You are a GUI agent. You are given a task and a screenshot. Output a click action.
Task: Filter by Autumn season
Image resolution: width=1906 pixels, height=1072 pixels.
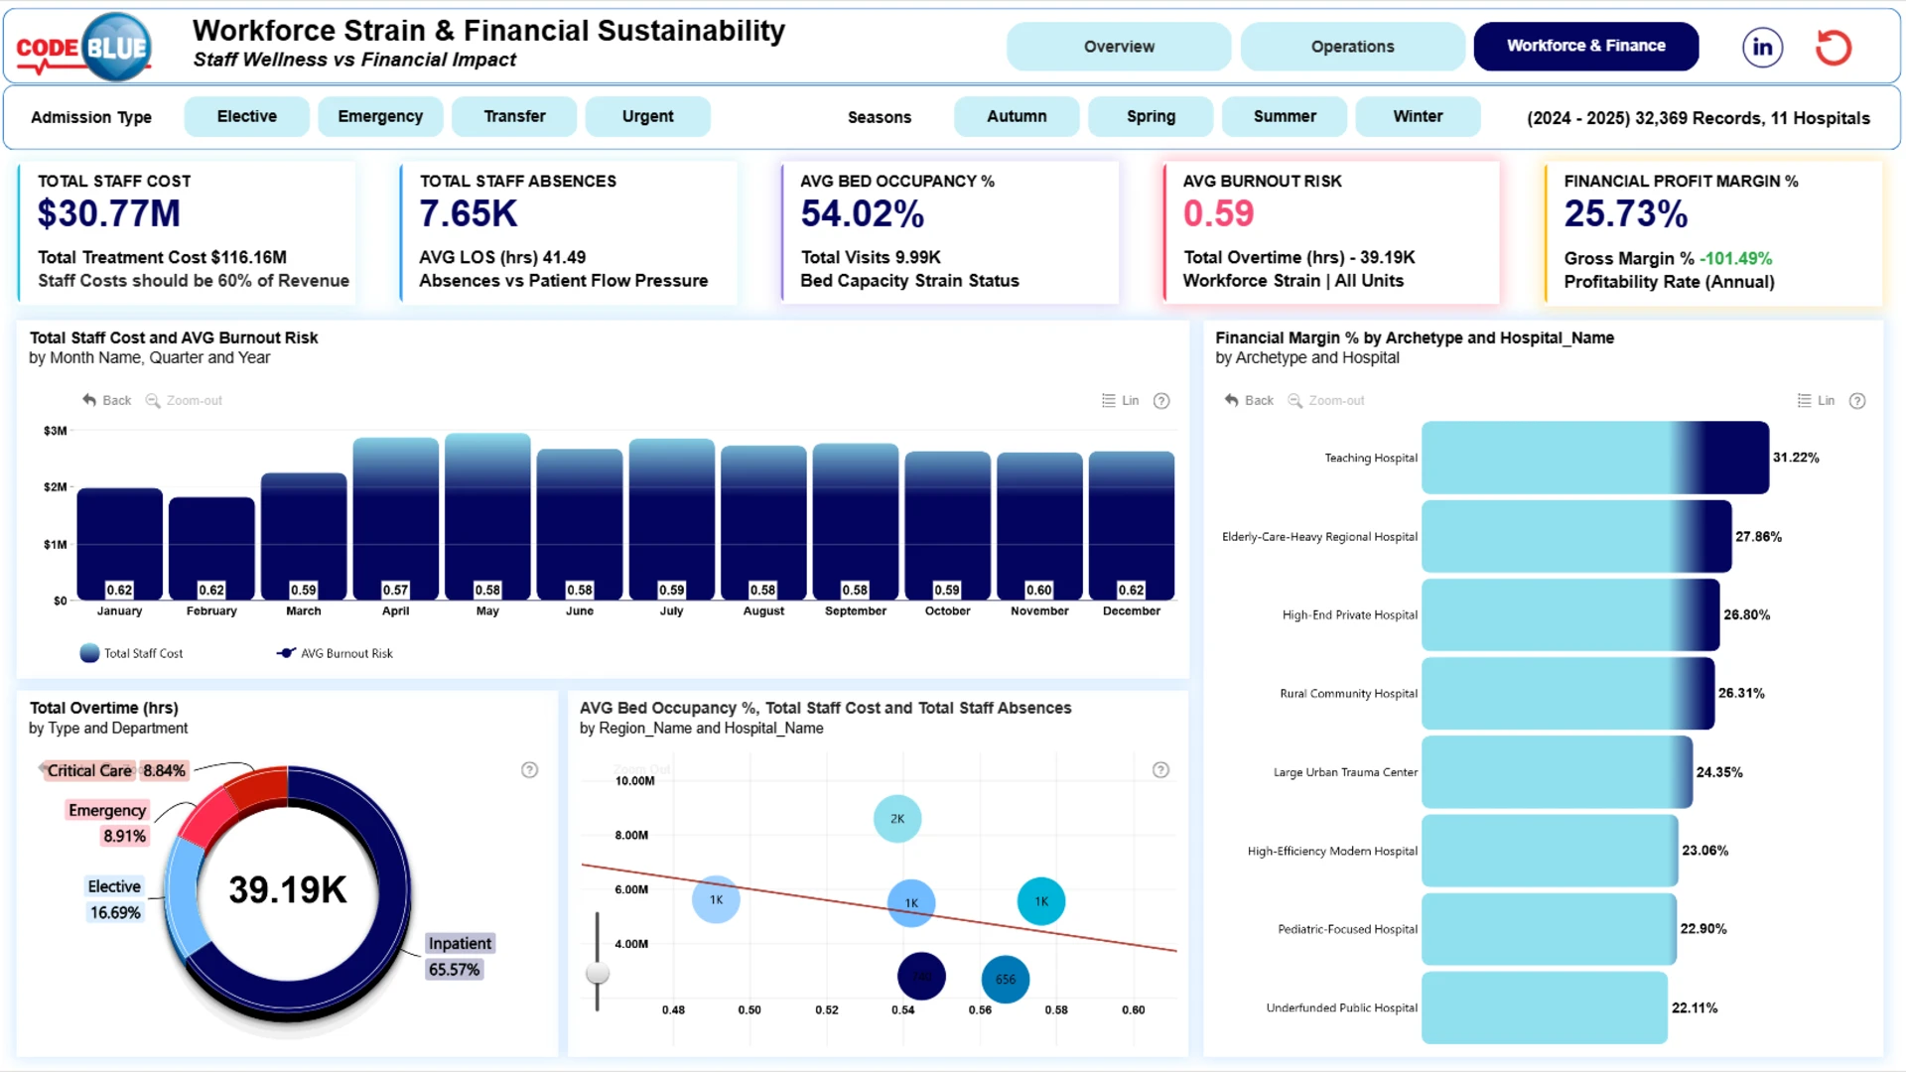click(1017, 116)
